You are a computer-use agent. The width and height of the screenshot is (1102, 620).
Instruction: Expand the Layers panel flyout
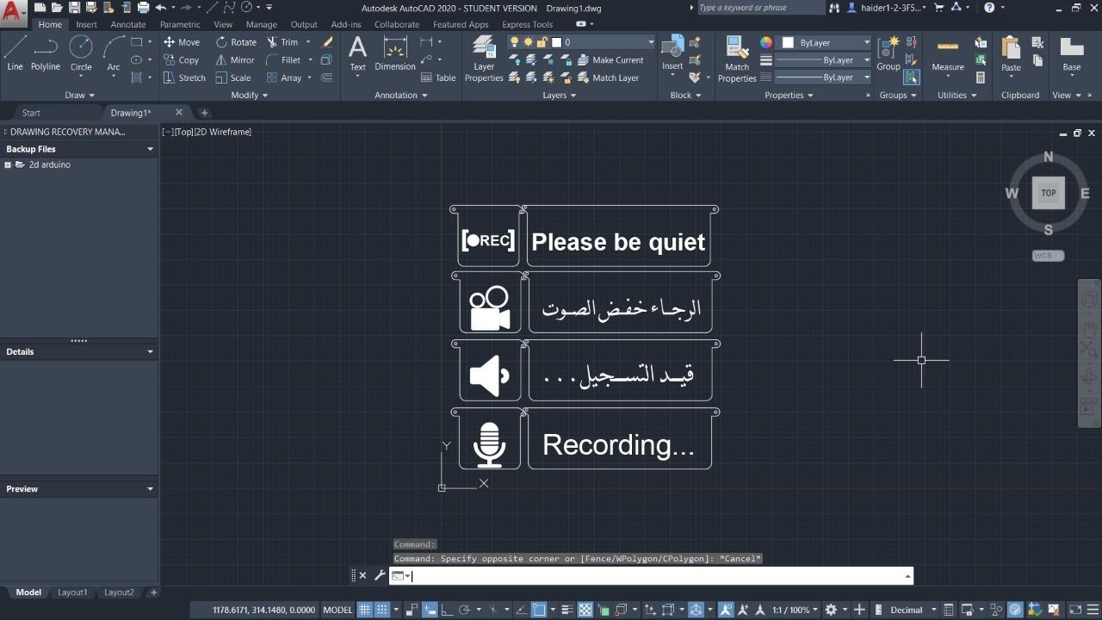[560, 96]
